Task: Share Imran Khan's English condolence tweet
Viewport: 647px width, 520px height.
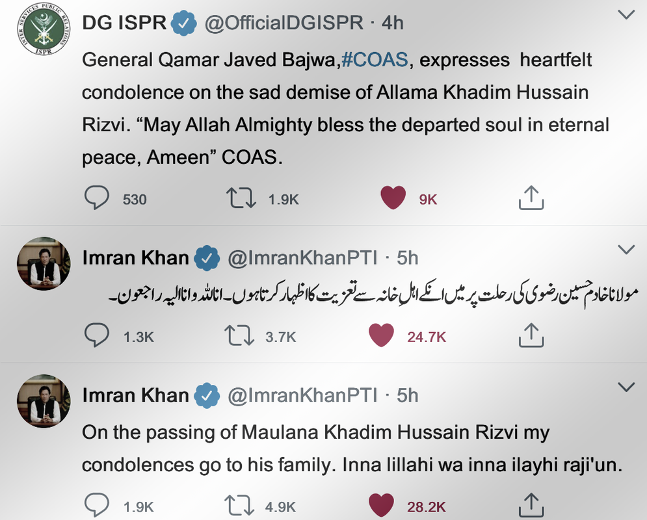Action: [x=531, y=504]
